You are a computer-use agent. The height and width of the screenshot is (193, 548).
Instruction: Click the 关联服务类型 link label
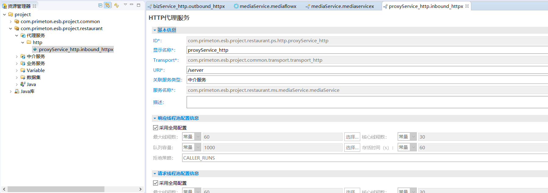167,80
